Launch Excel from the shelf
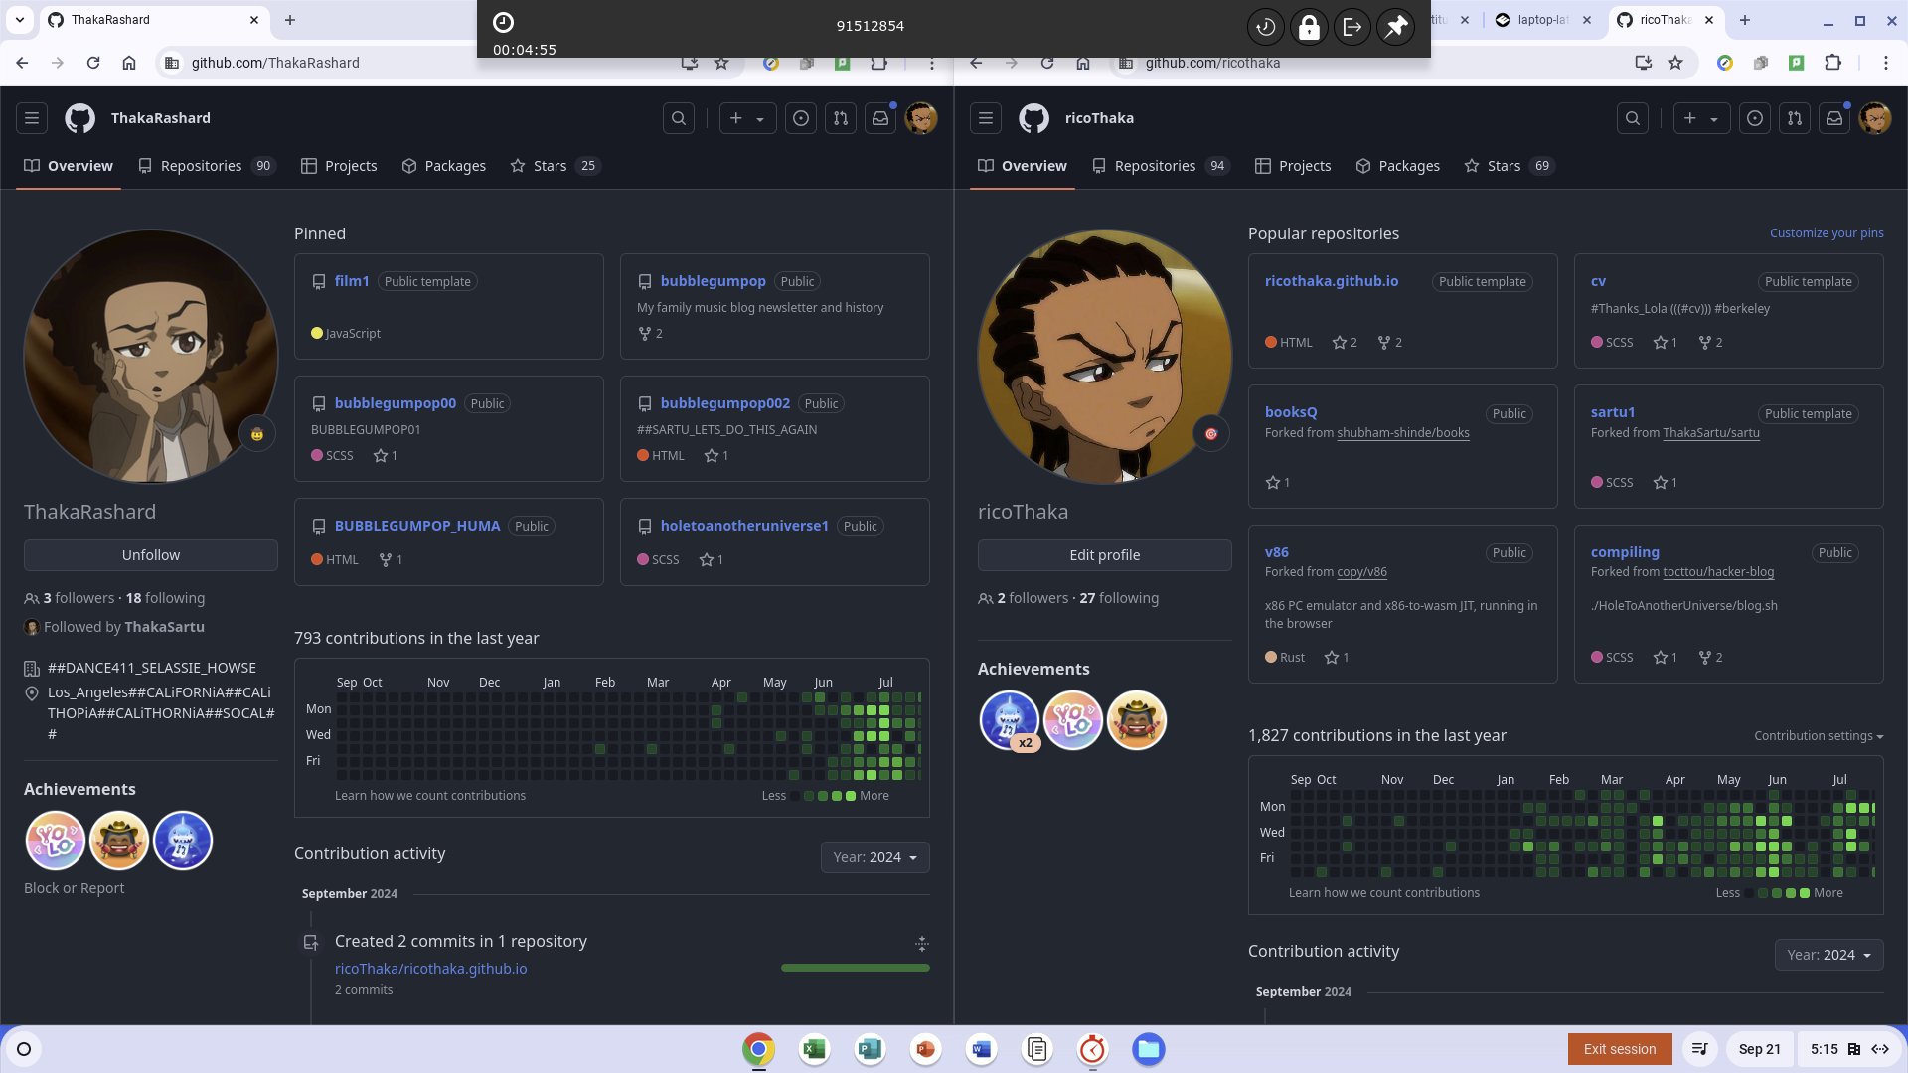Screen dimensions: 1908x1073 [x=815, y=1049]
